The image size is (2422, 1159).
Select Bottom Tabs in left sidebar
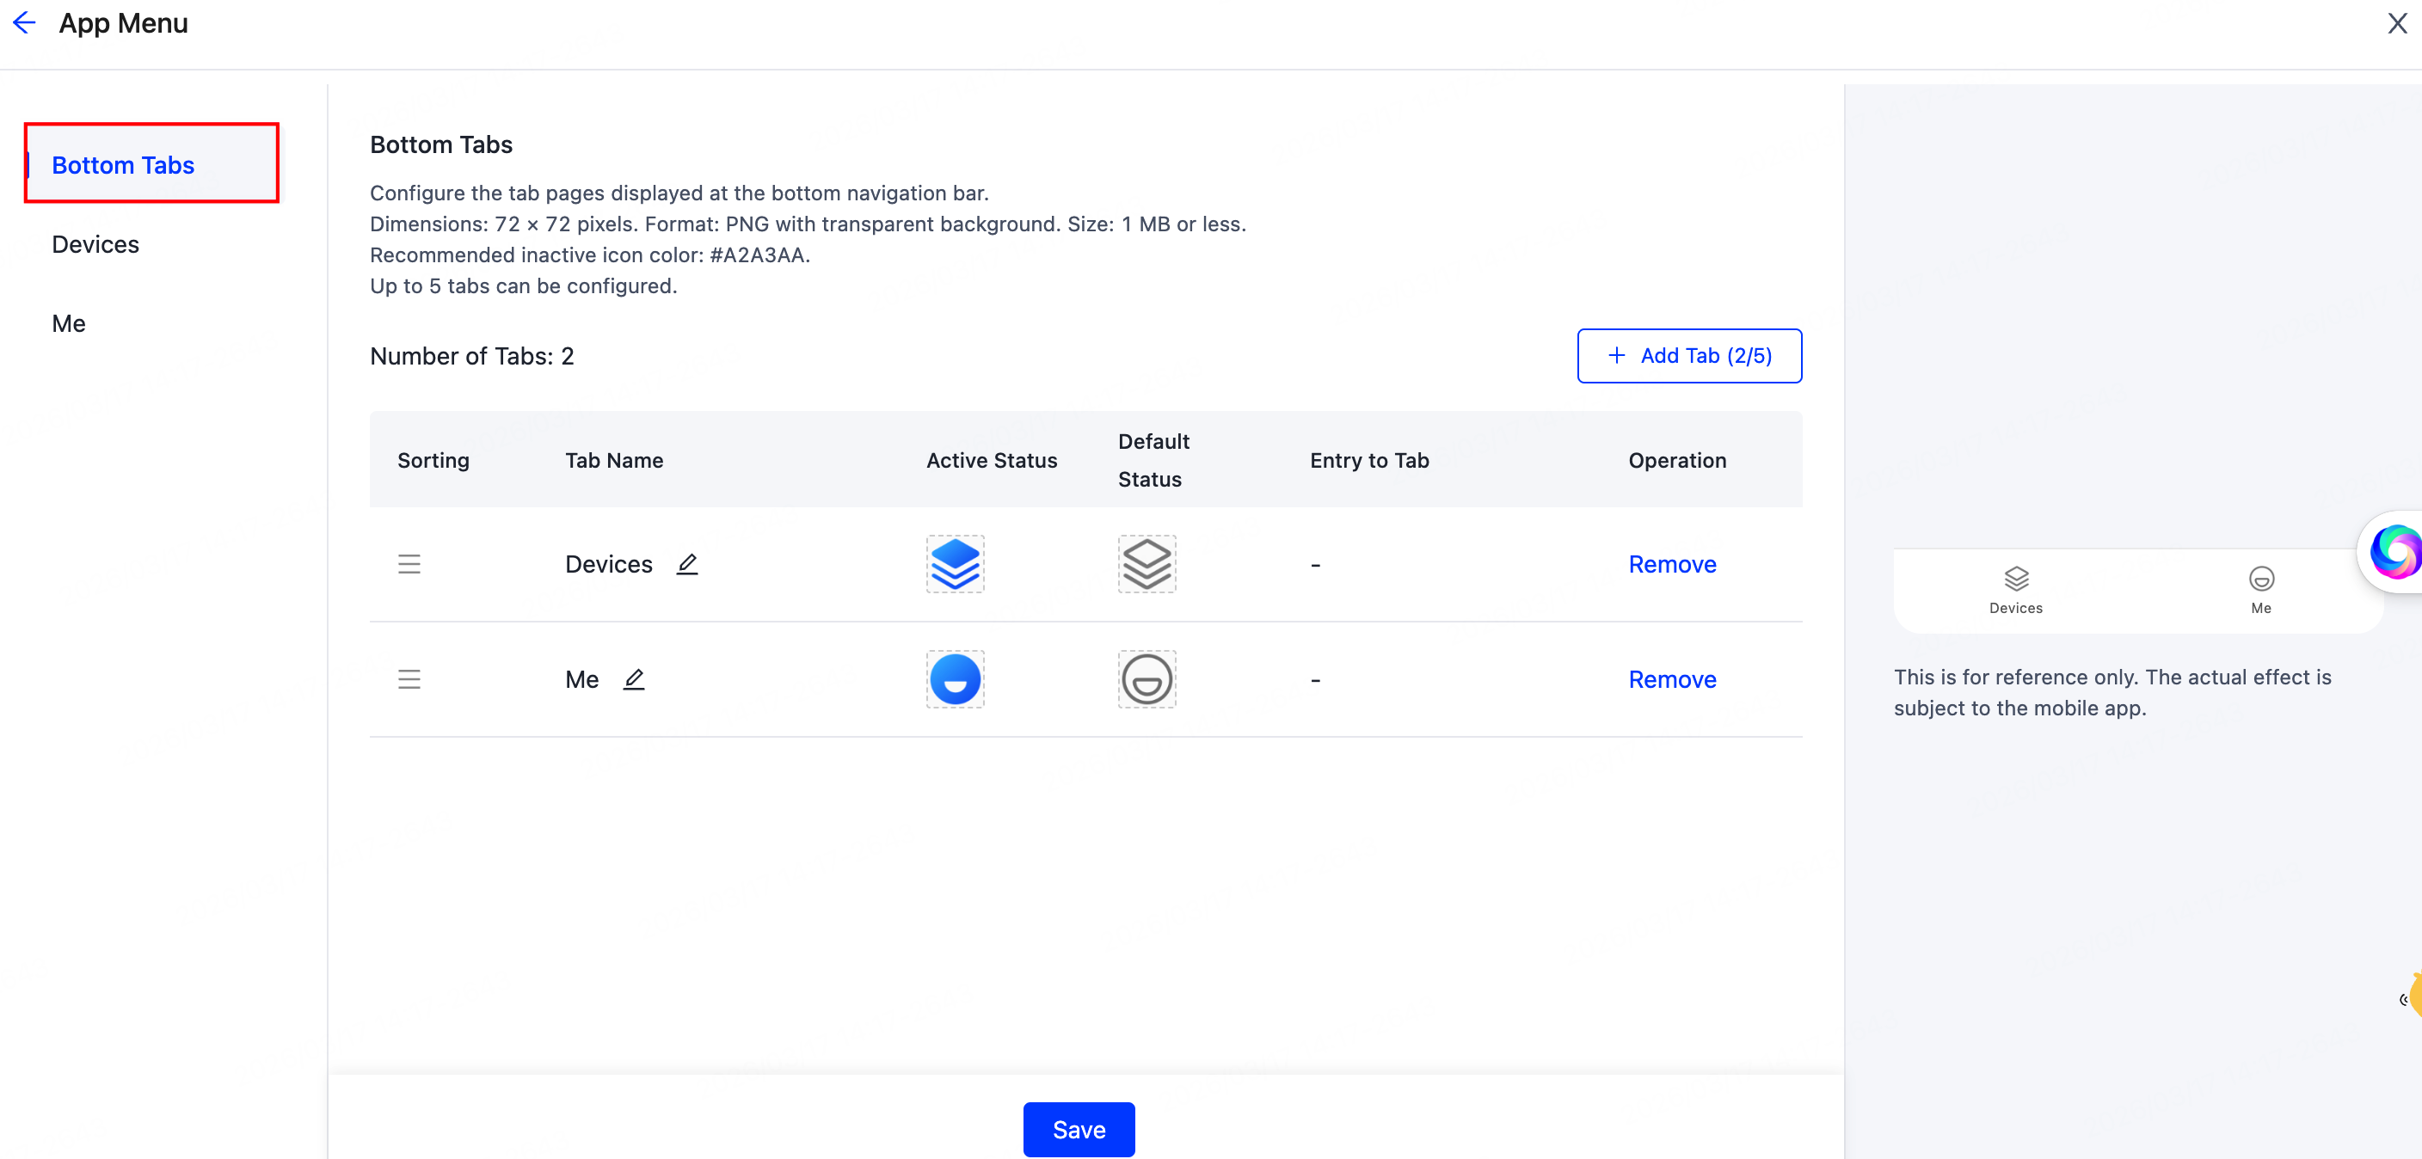coord(123,165)
